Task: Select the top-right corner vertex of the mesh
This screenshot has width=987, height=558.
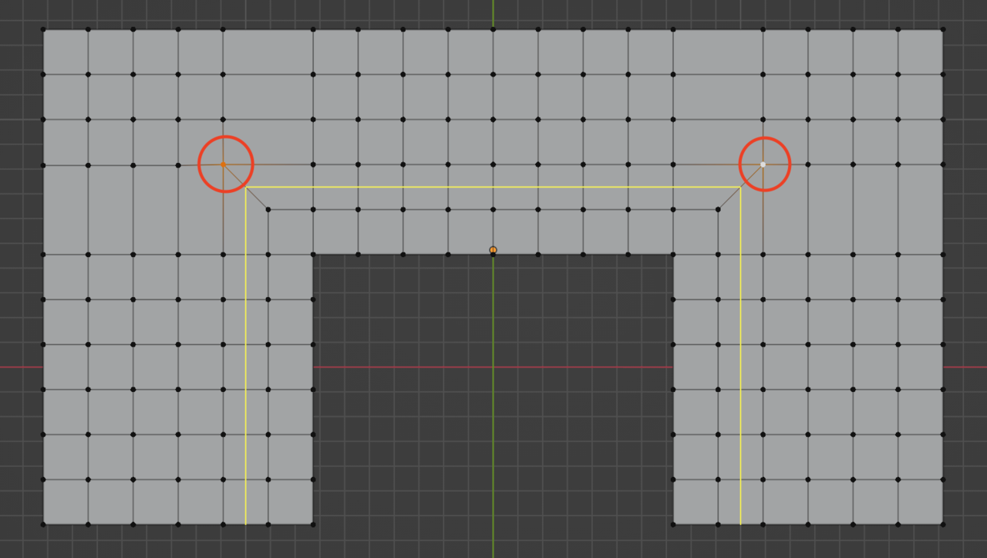Action: [942, 30]
